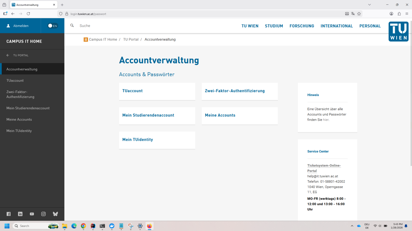Expand hidden icons in the system tray
Viewport: 412px width, 231px height.
pos(351,226)
